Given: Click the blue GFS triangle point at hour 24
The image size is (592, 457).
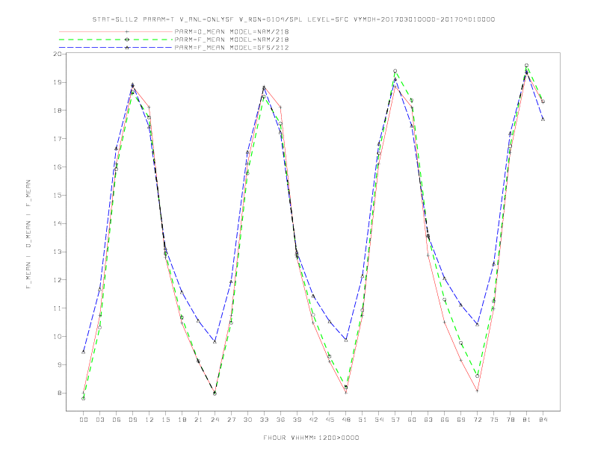Looking at the screenshot, I should [215, 341].
